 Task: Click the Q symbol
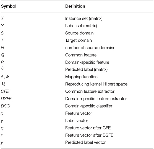click(x=2, y=55)
